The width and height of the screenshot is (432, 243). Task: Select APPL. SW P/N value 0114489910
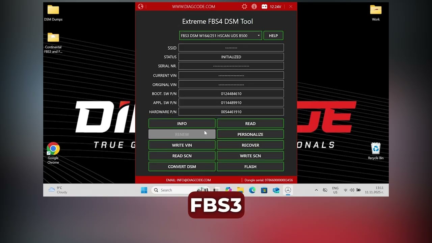231,103
